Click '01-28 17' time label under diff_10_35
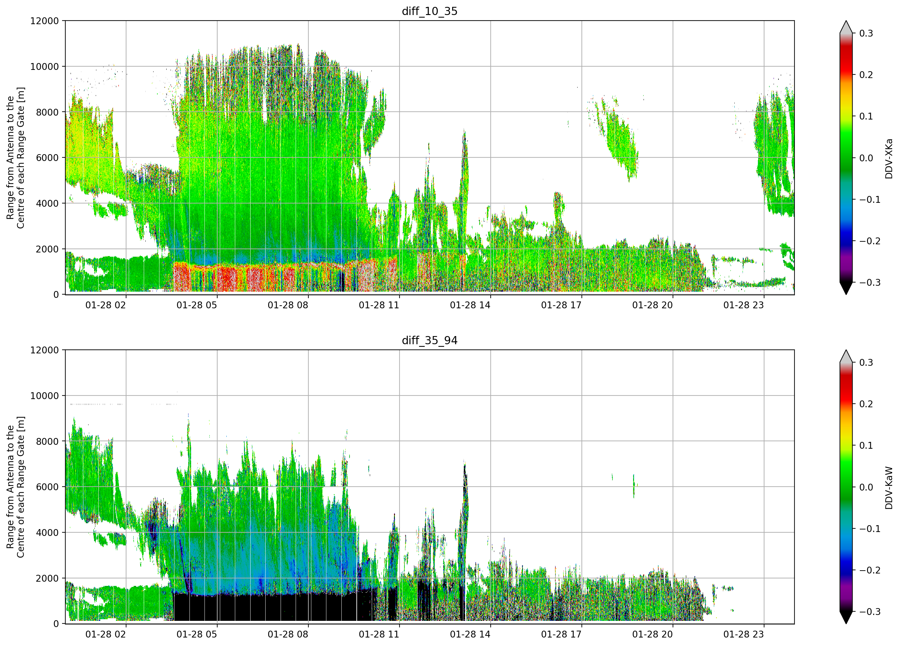Viewport: 900px width, 646px height. click(561, 305)
